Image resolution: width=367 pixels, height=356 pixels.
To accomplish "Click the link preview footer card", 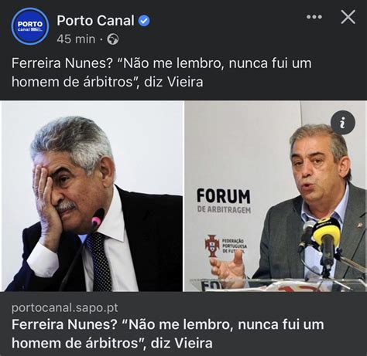I will coord(183,324).
